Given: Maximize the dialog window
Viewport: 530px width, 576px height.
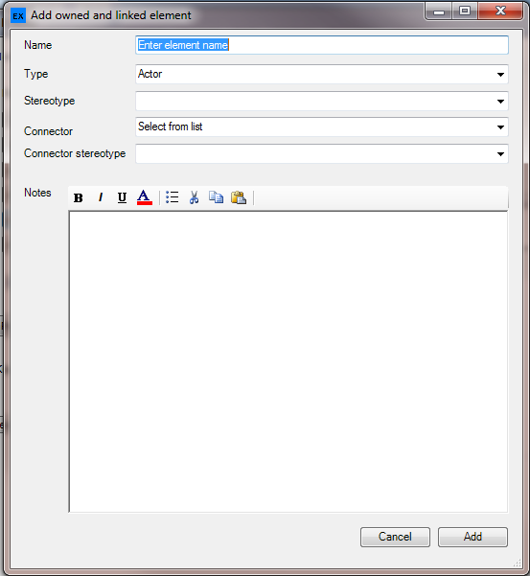Looking at the screenshot, I should point(465,11).
